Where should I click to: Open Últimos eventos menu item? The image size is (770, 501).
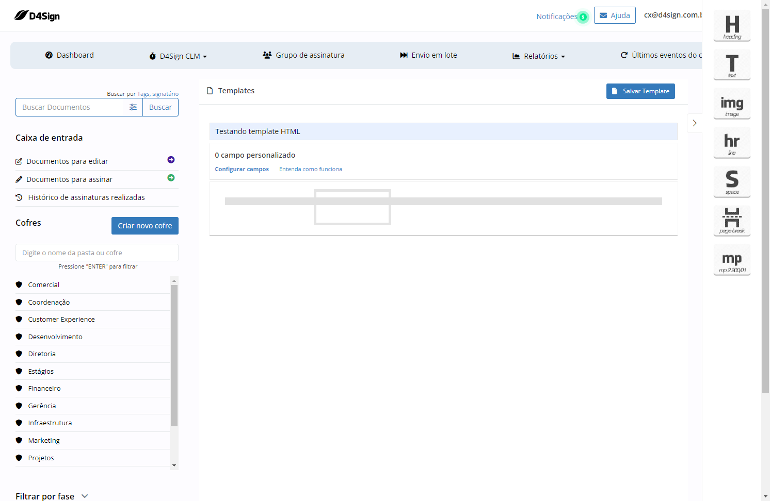tap(661, 55)
